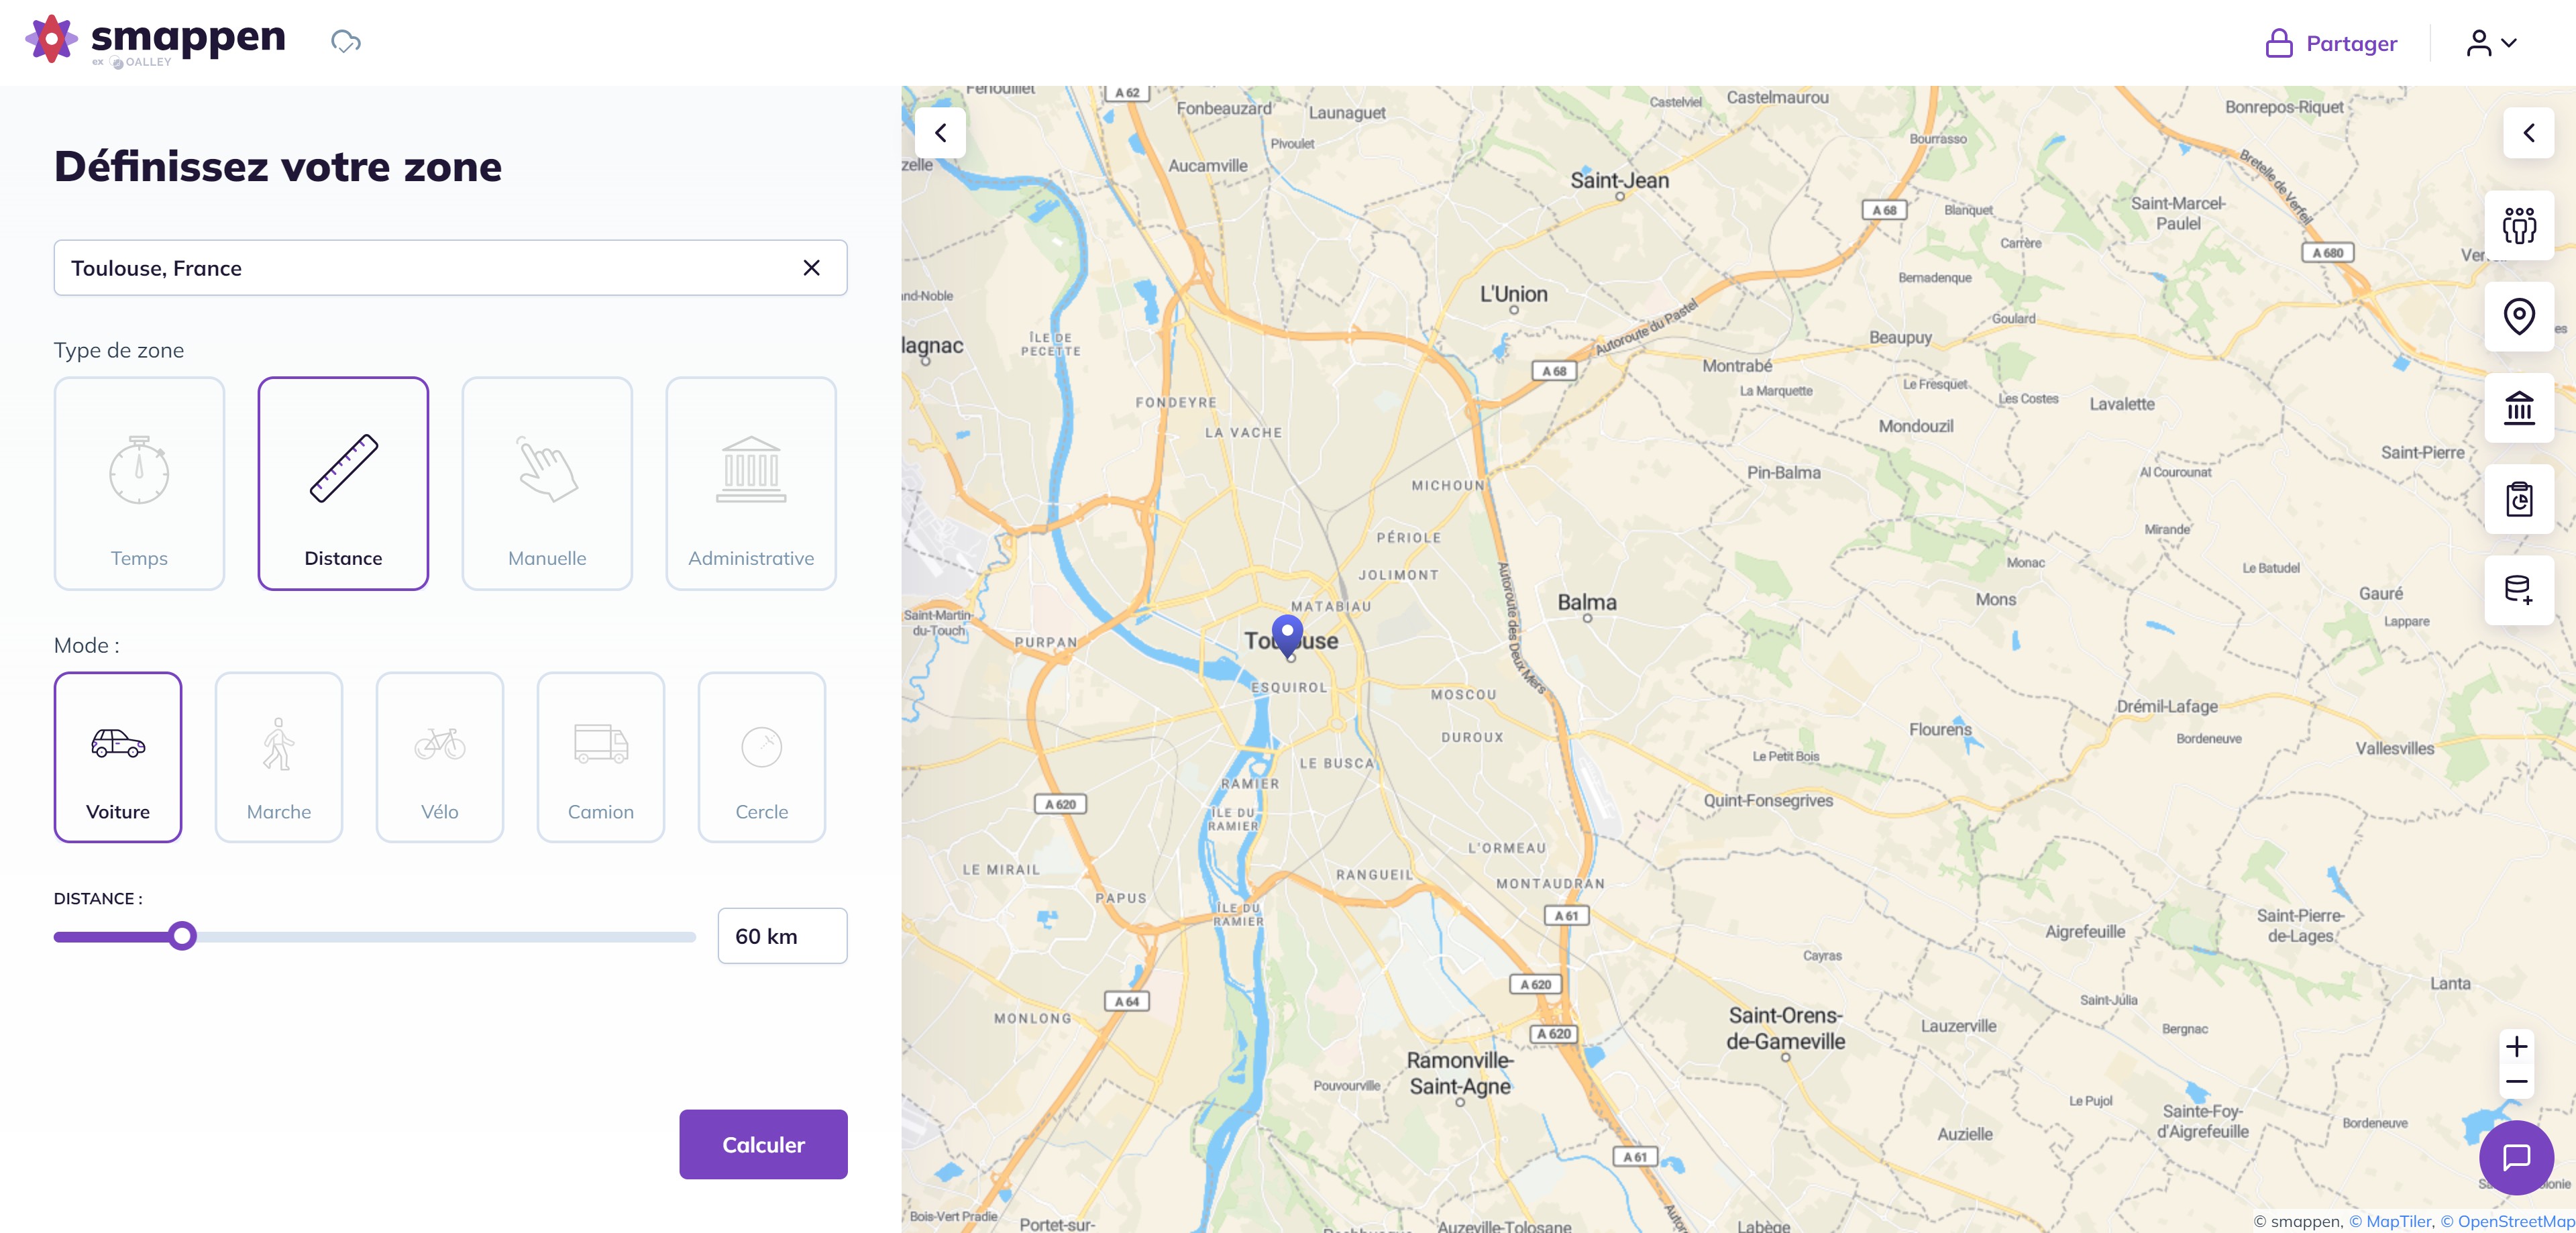This screenshot has height=1233, width=2576.
Task: Choose the Vélo travel mode
Action: pos(440,757)
